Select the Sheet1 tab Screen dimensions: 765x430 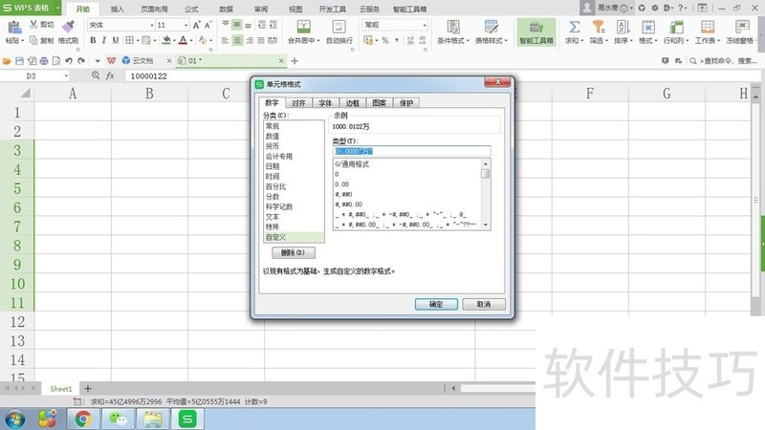(61, 389)
